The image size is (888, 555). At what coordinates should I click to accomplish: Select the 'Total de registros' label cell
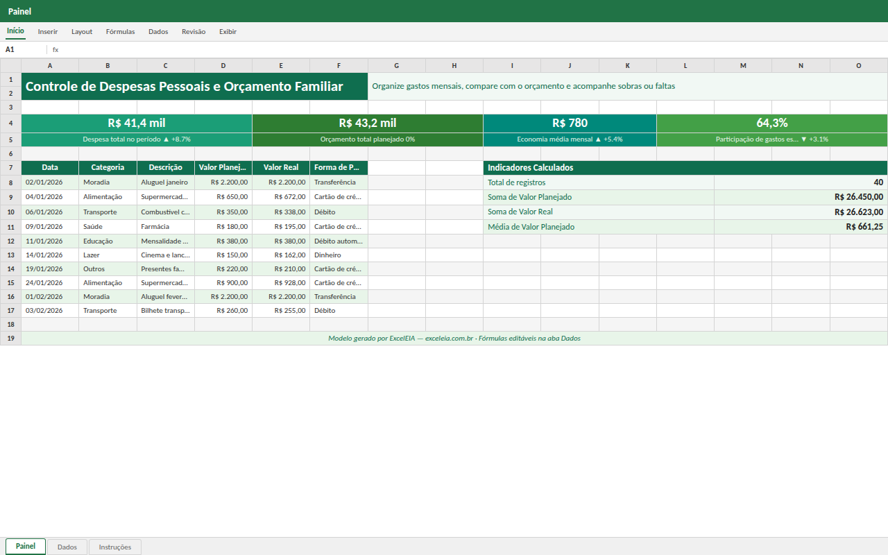coord(599,182)
